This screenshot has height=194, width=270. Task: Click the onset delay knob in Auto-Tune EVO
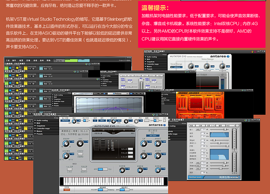pyautogui.click(x=158, y=143)
